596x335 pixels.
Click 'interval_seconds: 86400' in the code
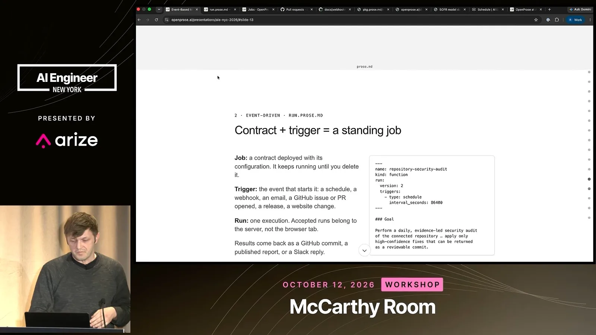point(416,202)
